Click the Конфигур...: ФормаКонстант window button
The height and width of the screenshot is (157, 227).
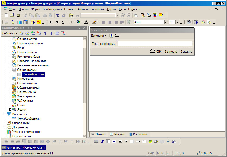tap(24, 148)
